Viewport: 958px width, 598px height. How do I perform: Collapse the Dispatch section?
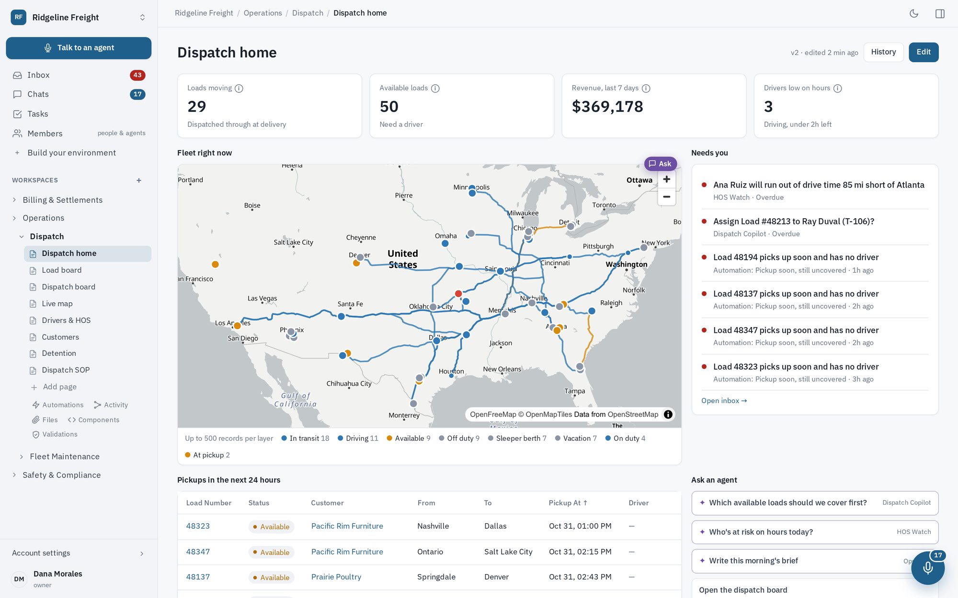coord(22,236)
